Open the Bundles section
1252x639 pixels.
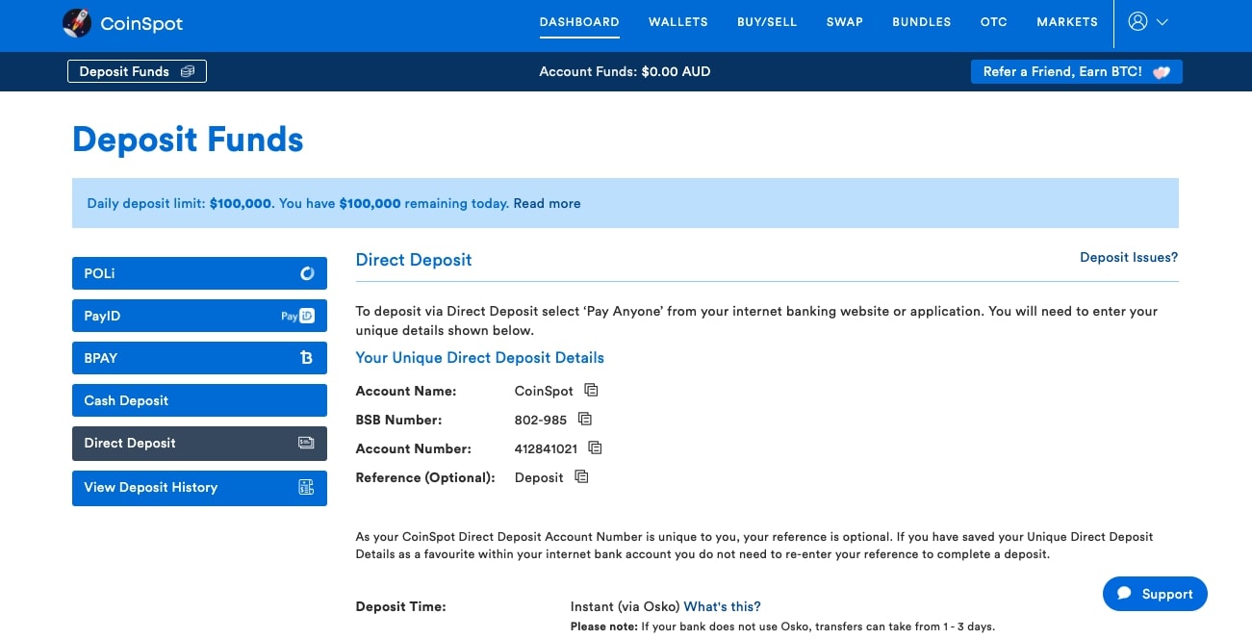(x=921, y=22)
